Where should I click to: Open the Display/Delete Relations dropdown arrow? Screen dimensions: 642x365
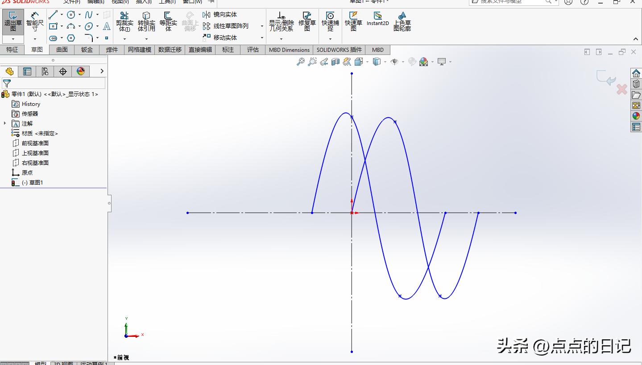[x=281, y=39]
